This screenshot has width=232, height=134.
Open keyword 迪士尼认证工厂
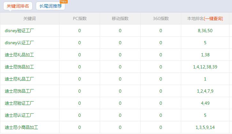tap(19, 115)
